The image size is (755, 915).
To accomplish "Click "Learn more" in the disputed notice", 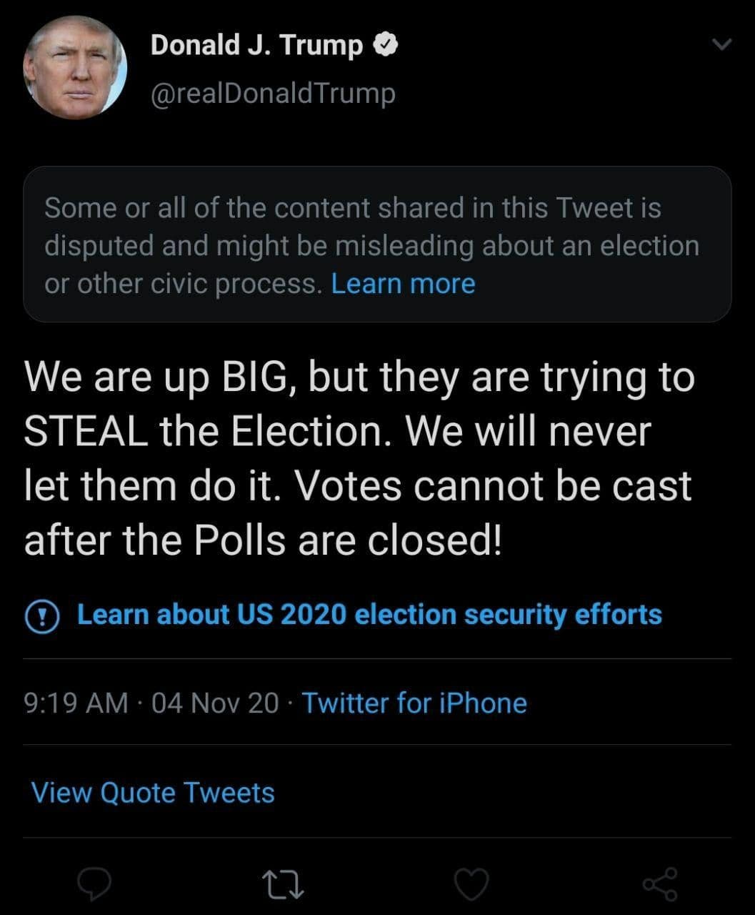I will pyautogui.click(x=403, y=284).
